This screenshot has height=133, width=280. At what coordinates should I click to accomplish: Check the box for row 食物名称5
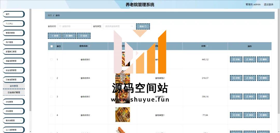[51, 59]
